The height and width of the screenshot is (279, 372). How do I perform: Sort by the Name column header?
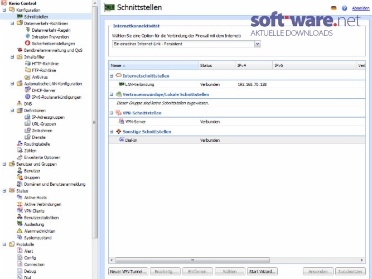(153, 65)
